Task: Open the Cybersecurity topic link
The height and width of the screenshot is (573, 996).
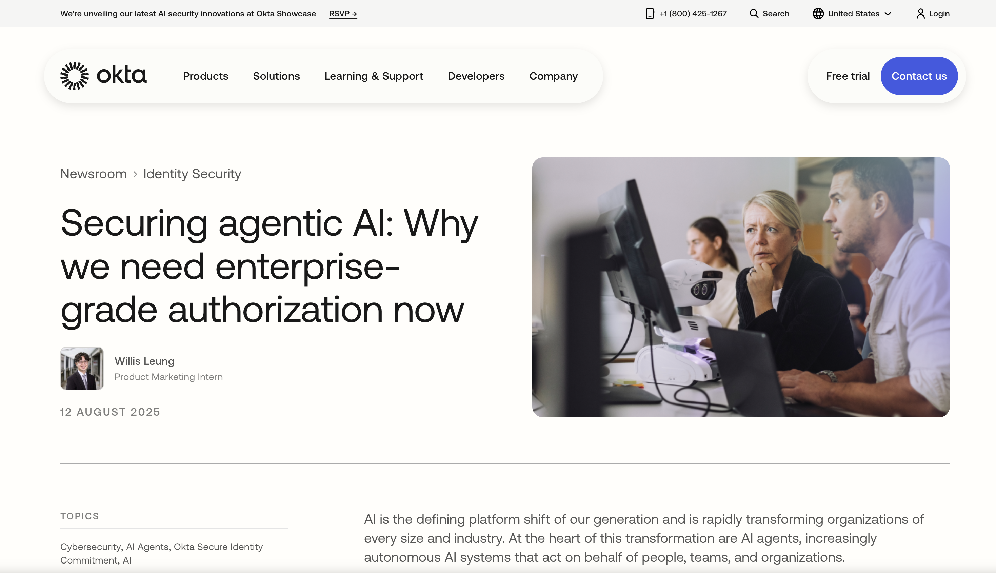Action: click(91, 547)
